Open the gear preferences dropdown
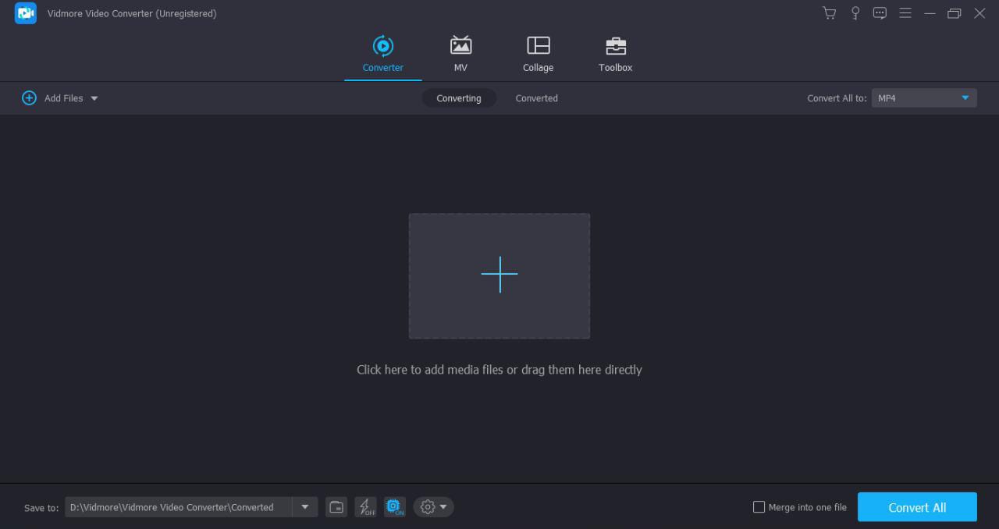 point(434,507)
